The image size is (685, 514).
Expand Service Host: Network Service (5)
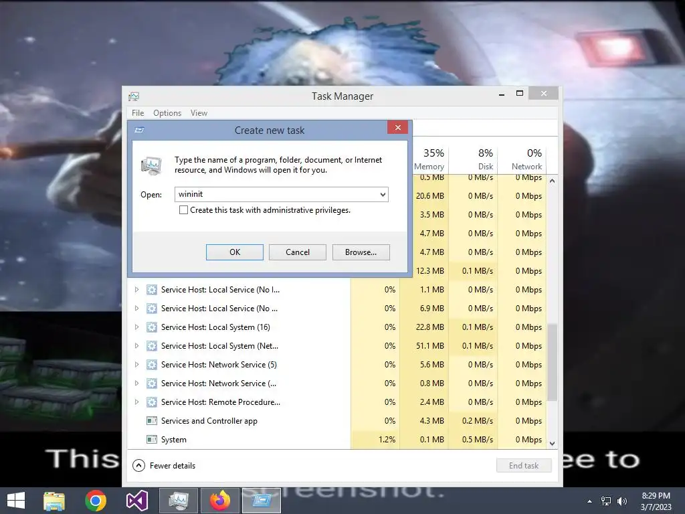136,365
